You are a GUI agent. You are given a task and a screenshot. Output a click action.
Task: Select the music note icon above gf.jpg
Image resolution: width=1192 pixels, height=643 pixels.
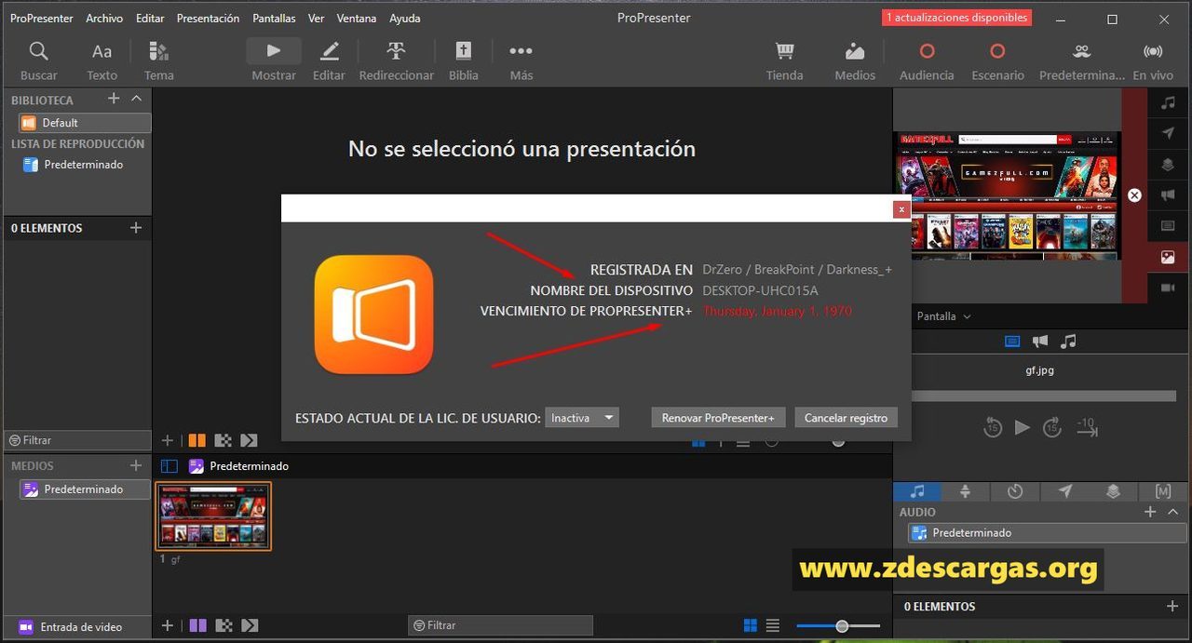coord(1068,342)
